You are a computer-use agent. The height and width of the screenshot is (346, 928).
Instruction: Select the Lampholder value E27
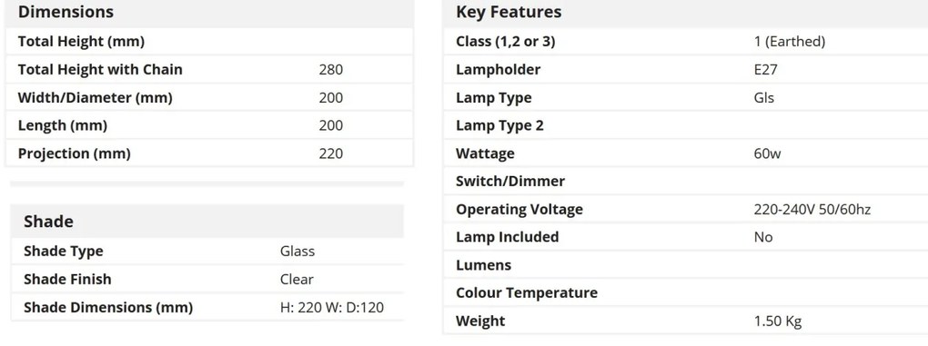[x=765, y=70]
